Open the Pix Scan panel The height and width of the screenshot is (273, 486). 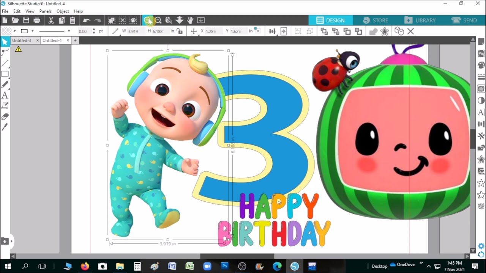point(481,53)
